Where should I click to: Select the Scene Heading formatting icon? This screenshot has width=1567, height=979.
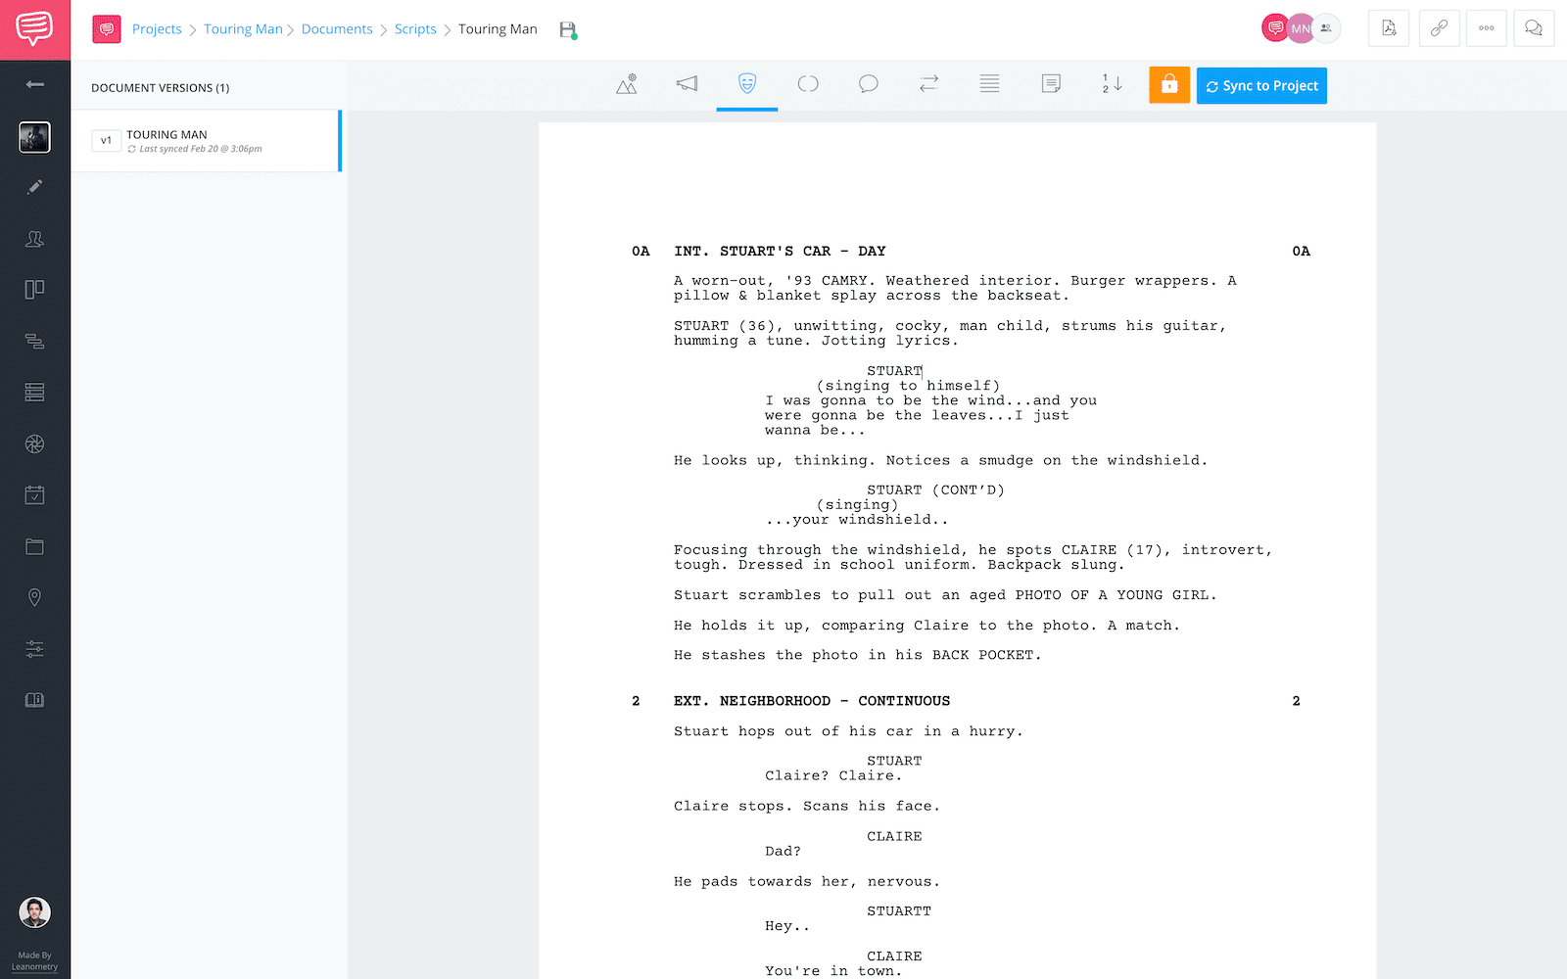tap(626, 84)
